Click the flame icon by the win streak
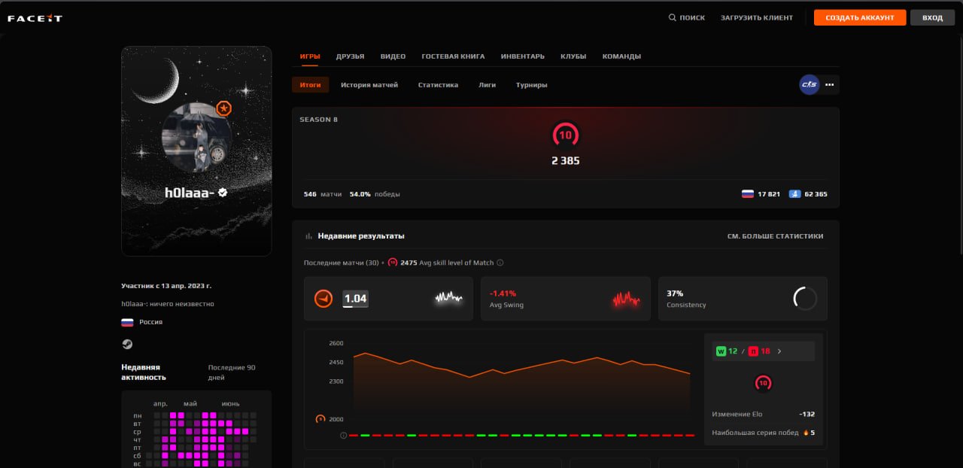The image size is (963, 468). click(806, 433)
